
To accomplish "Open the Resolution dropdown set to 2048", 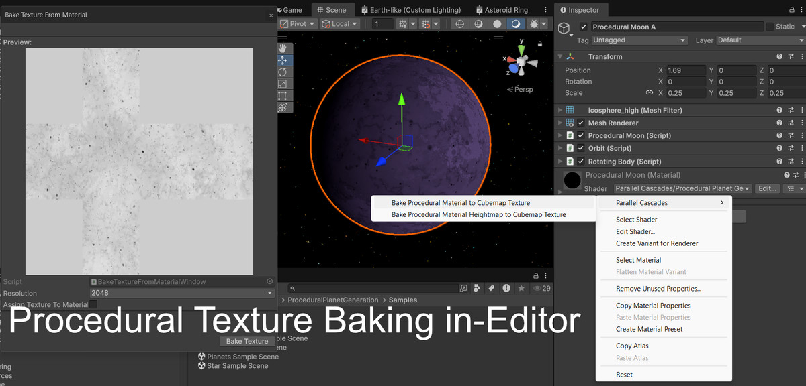I will tap(181, 293).
